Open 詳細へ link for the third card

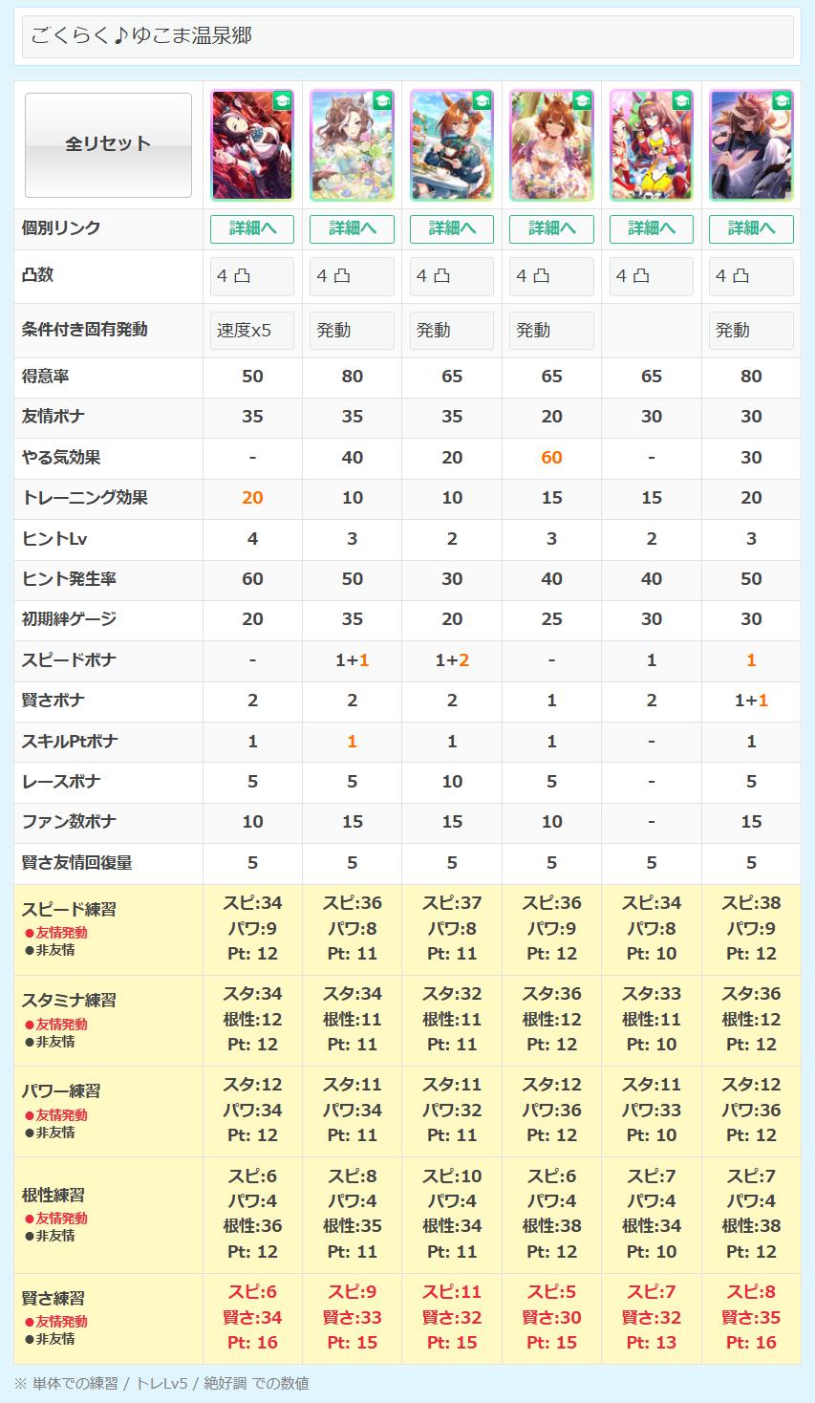(x=452, y=229)
